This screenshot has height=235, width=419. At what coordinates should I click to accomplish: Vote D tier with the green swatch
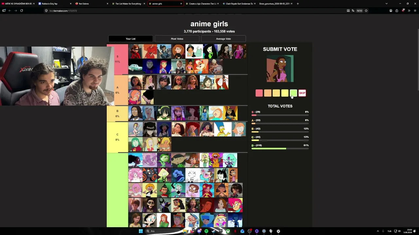(x=293, y=93)
